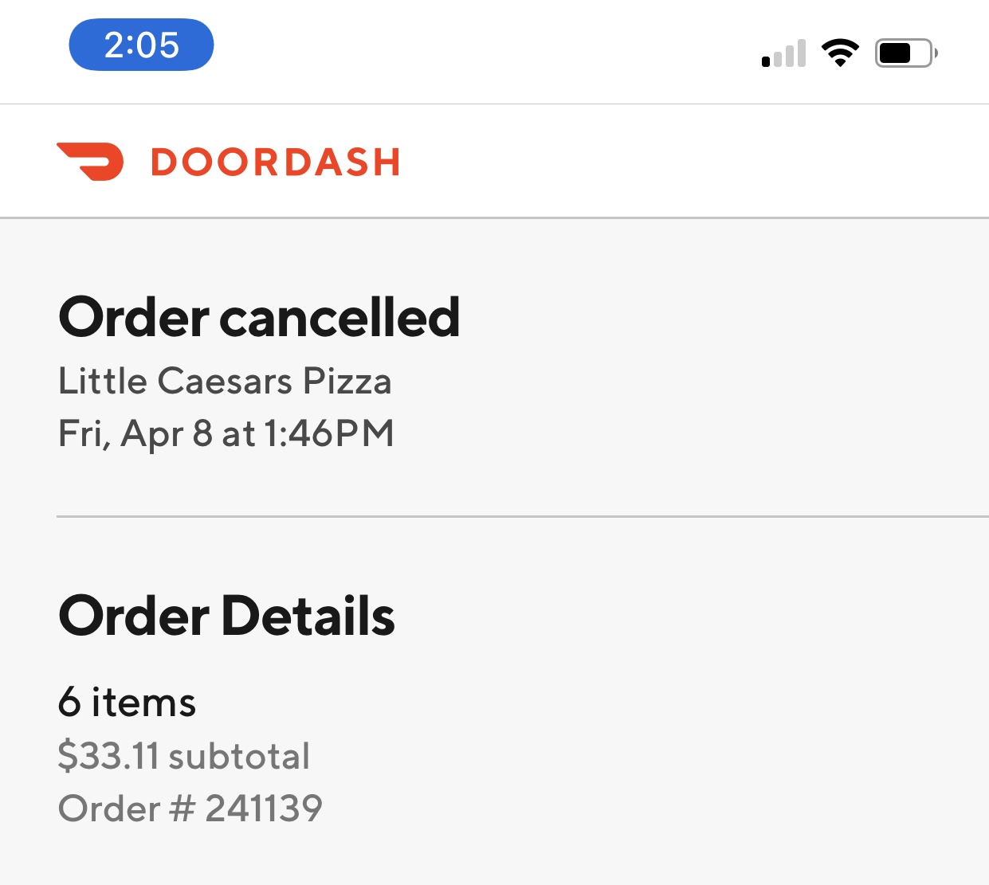Click the empty white header area beside logo
Image resolution: width=989 pixels, height=885 pixels.
pyautogui.click(x=693, y=162)
